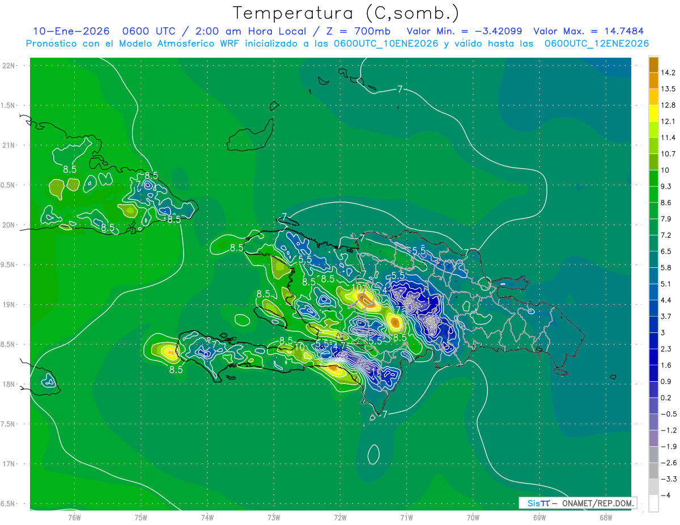
Task: Click the colorbar label '8.6'
Action: coord(666,203)
